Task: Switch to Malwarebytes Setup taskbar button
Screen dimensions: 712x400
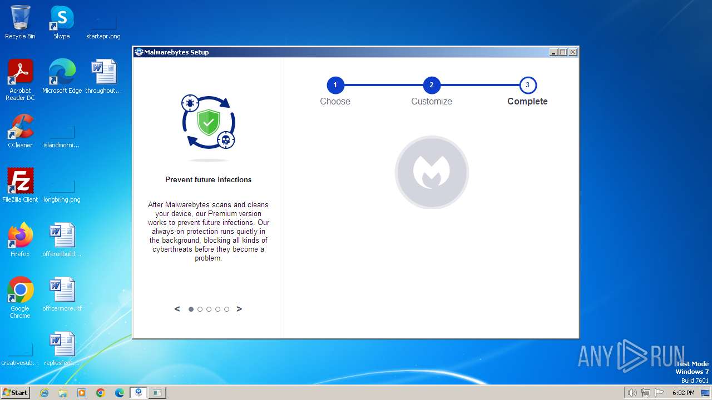Action: pos(139,393)
